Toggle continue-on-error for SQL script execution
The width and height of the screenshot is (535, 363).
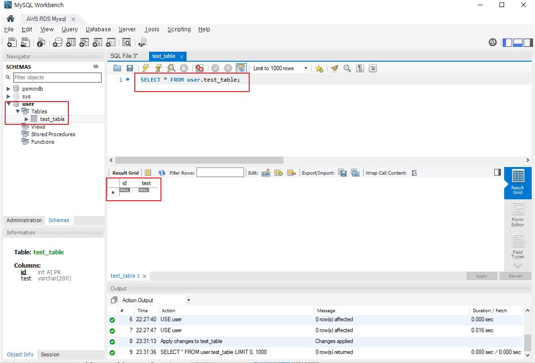199,68
